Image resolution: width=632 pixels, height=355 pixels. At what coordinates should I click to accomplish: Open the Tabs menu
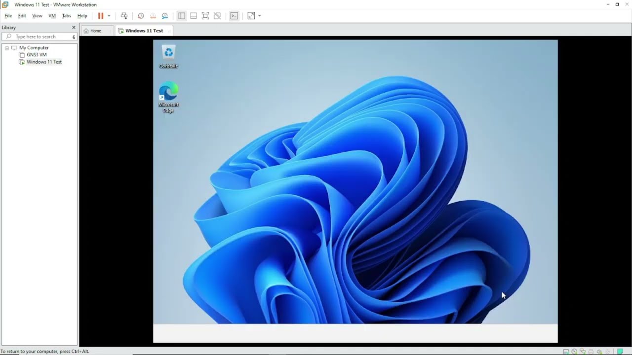click(x=66, y=16)
